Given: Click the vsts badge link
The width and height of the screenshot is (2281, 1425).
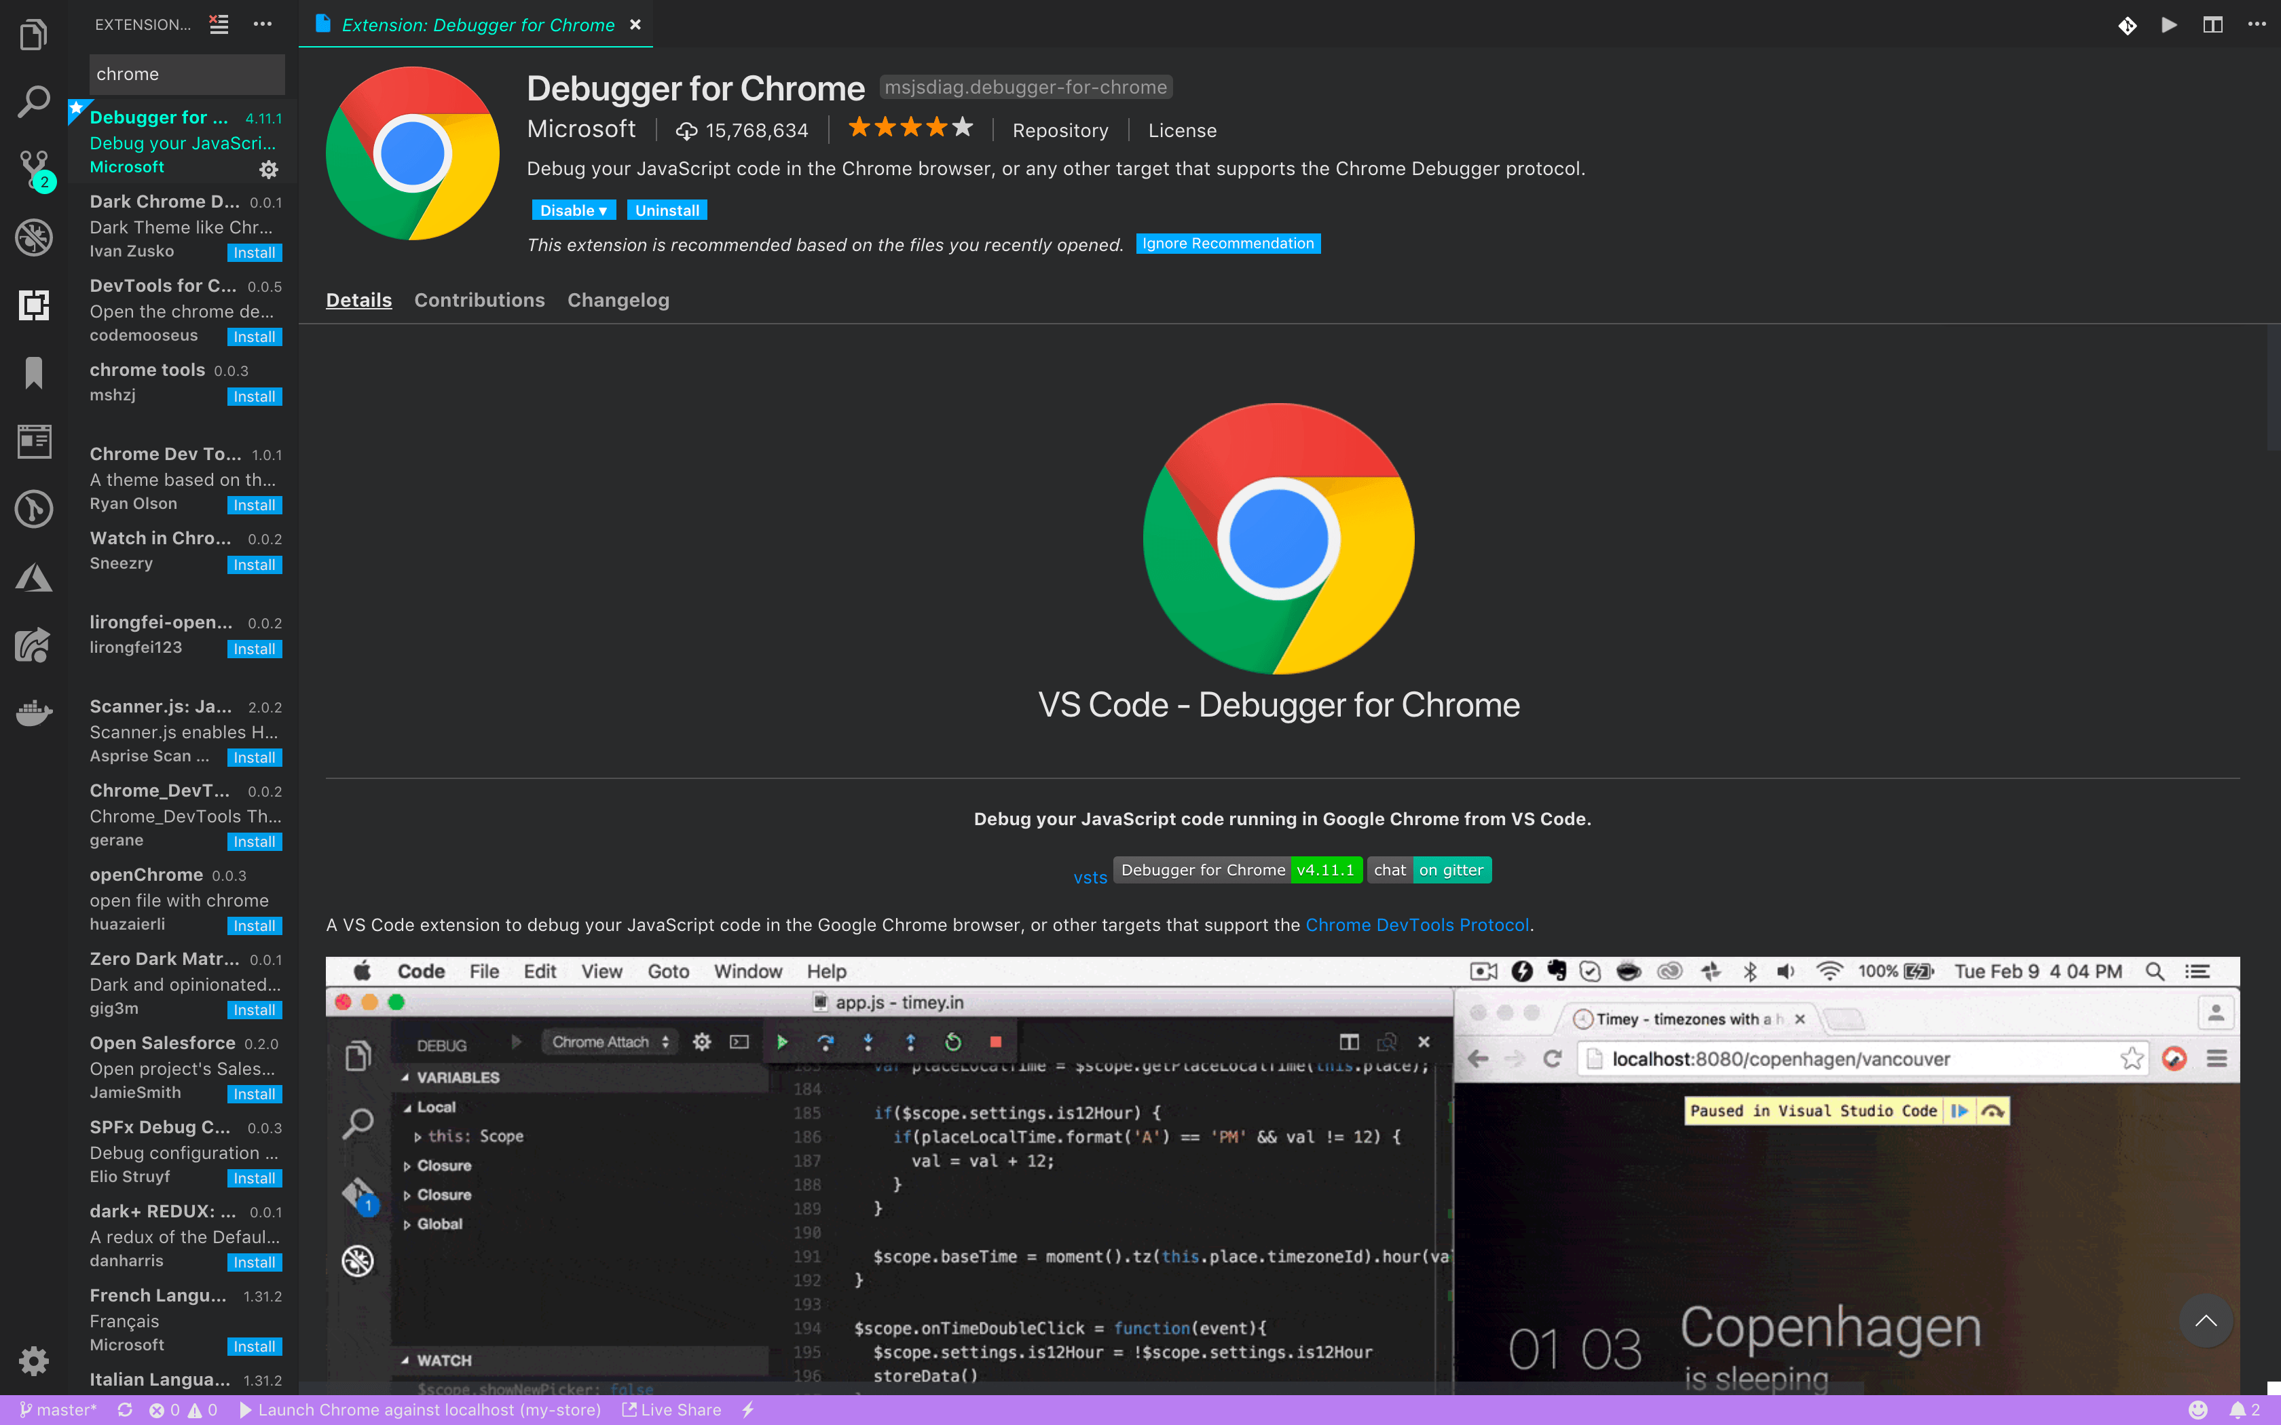Looking at the screenshot, I should coord(1090,877).
